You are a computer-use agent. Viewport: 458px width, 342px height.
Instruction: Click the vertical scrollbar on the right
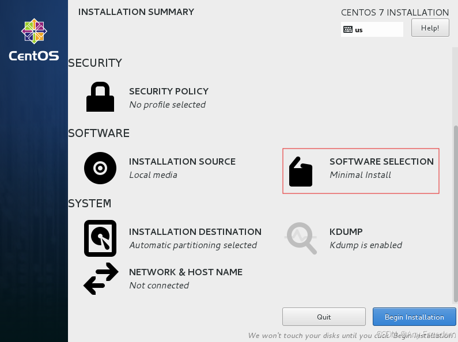(455, 214)
